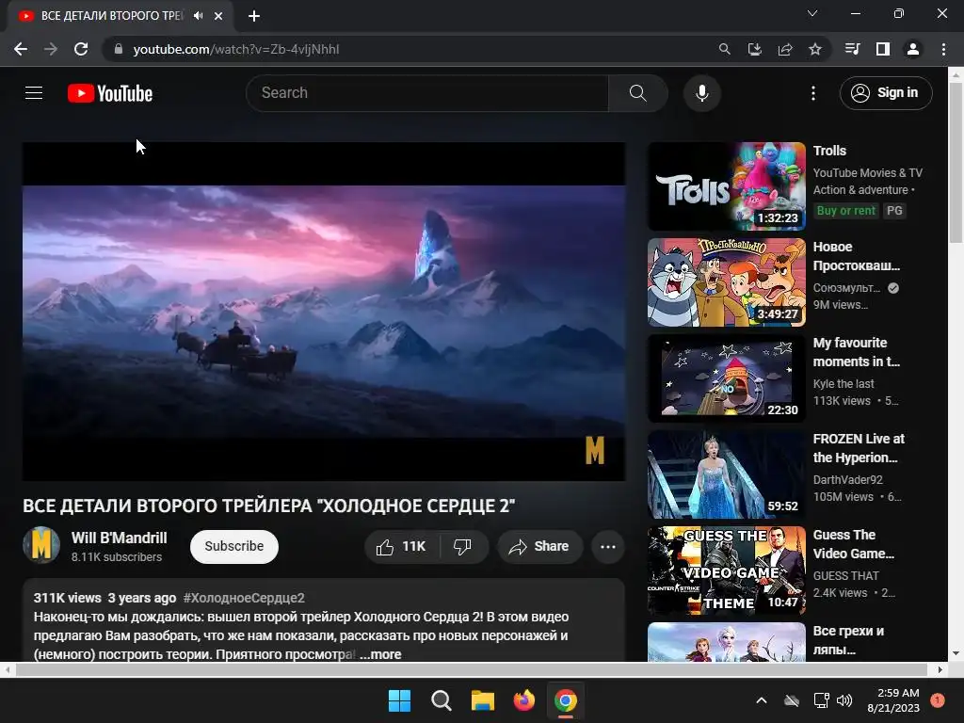Open more actions menu beside Share
Image resolution: width=964 pixels, height=723 pixels.
(607, 547)
